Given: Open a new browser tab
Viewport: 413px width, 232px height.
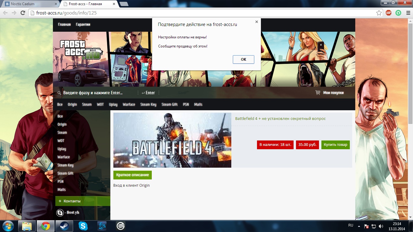Looking at the screenshot, I should pyautogui.click(x=124, y=4).
